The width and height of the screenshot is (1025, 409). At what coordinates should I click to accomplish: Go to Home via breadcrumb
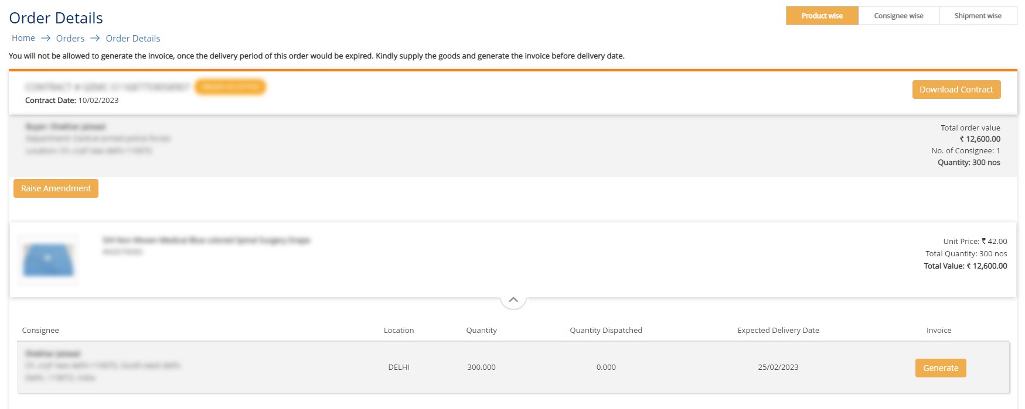pyautogui.click(x=23, y=38)
